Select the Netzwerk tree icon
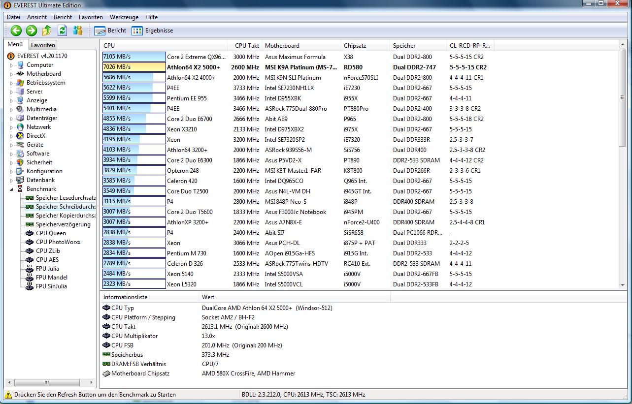Screen dimensions: 632x404 pos(20,127)
